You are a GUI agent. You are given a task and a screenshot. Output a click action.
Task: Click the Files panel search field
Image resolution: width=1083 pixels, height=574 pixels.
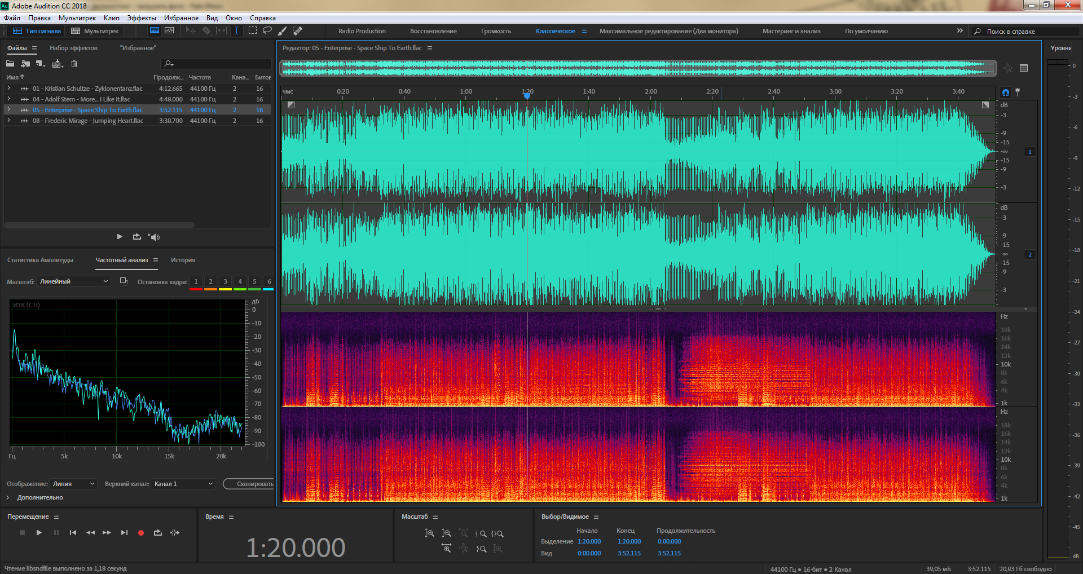(217, 64)
